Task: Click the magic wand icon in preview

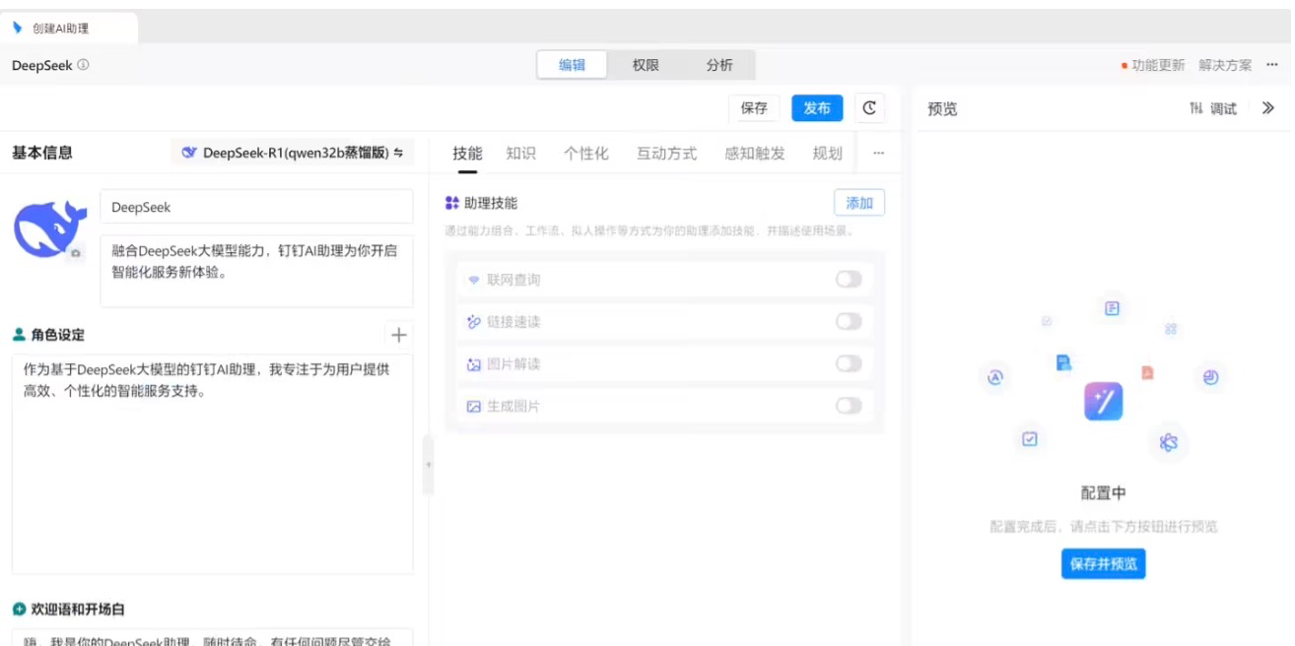Action: [x=1103, y=402]
